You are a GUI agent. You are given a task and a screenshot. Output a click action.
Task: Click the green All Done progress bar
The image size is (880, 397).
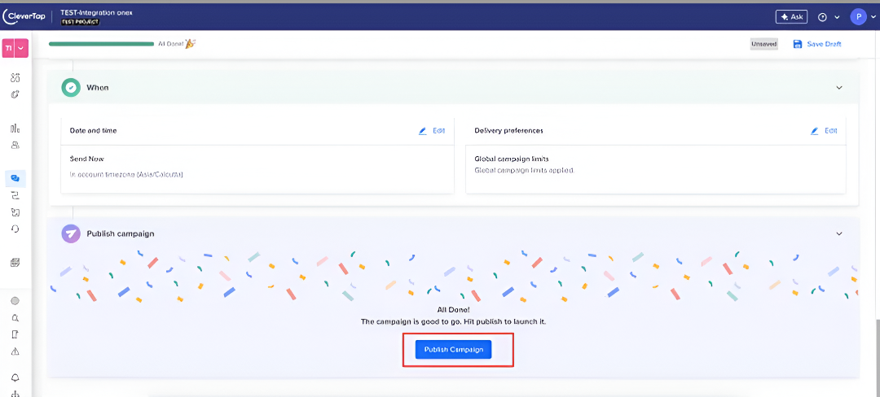101,44
